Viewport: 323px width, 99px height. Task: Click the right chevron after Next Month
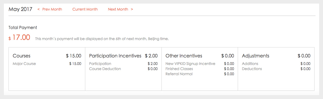(132, 9)
